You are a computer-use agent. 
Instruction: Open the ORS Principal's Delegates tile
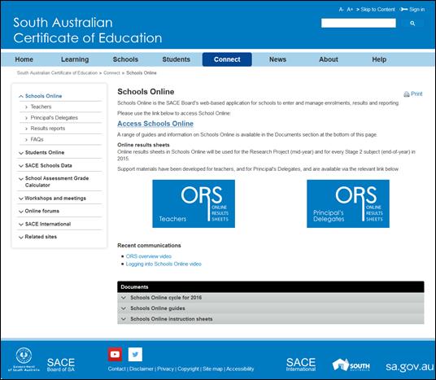[x=348, y=203]
